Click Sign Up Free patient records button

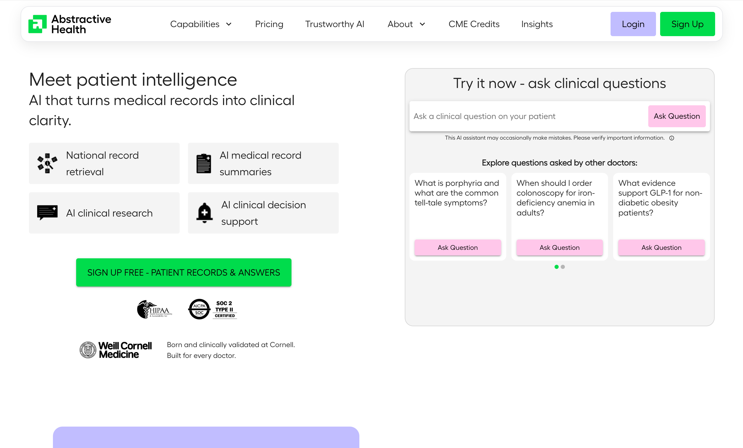click(184, 272)
